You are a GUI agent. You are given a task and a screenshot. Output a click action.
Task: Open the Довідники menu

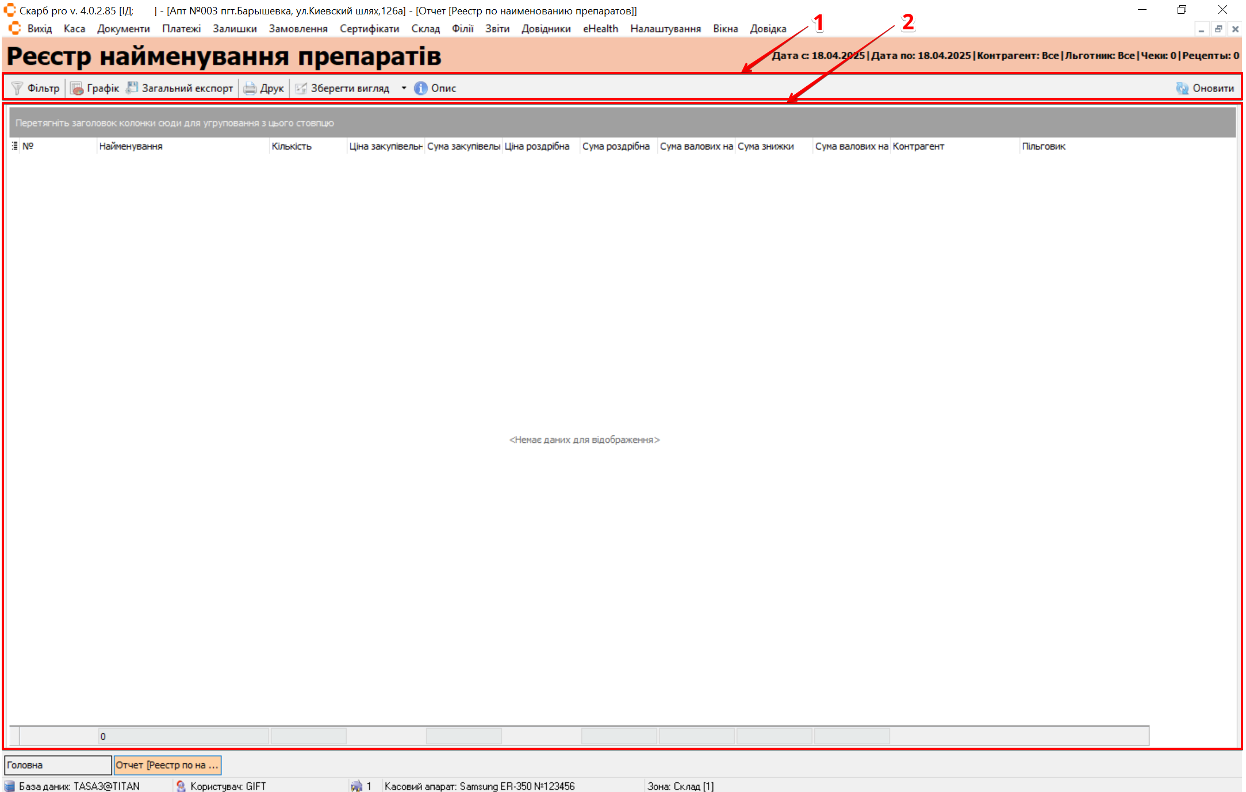[546, 29]
